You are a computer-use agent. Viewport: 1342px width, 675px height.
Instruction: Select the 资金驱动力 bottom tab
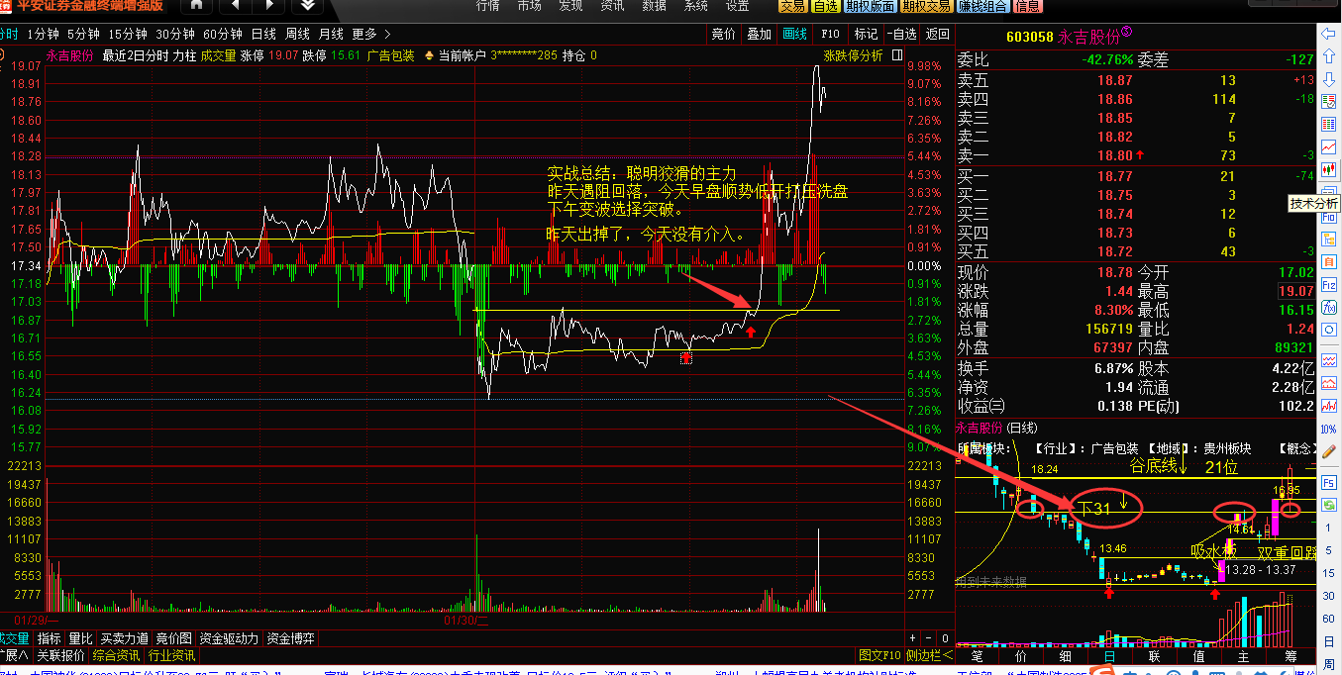[229, 639]
